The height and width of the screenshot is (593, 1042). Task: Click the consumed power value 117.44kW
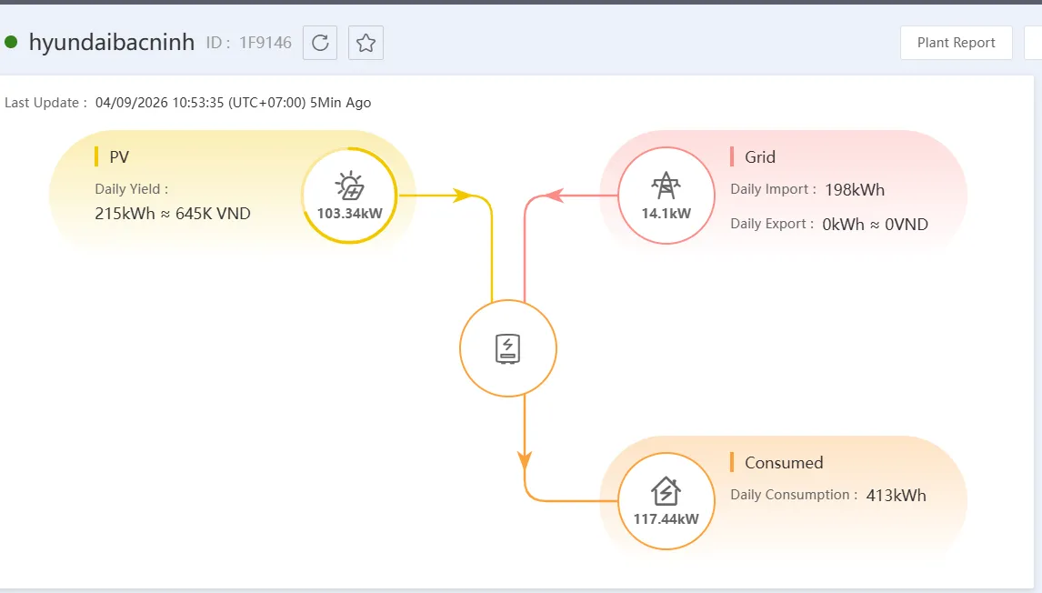click(666, 518)
